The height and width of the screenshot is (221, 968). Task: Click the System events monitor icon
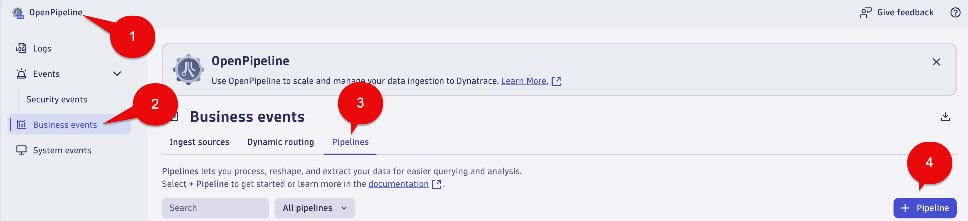[x=21, y=150]
